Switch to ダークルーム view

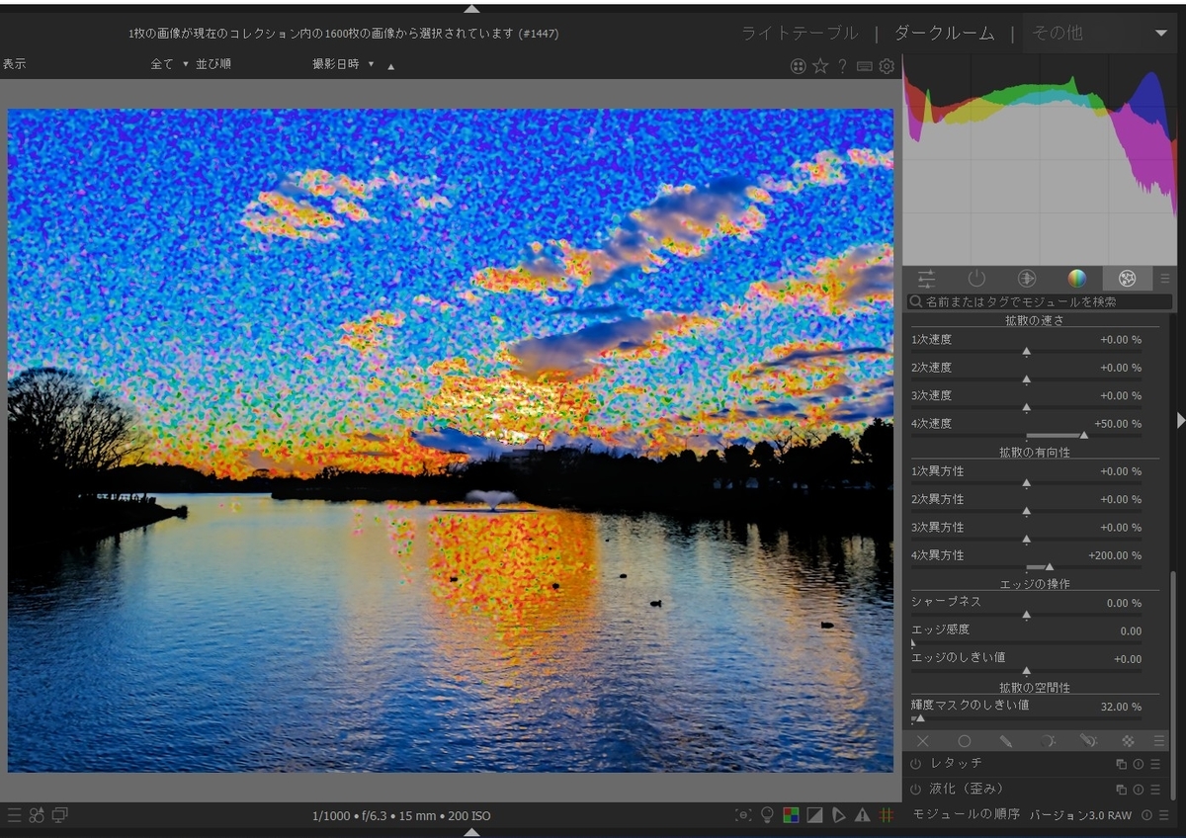944,34
